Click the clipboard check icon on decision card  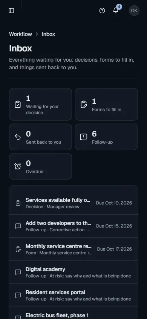coord(18,104)
